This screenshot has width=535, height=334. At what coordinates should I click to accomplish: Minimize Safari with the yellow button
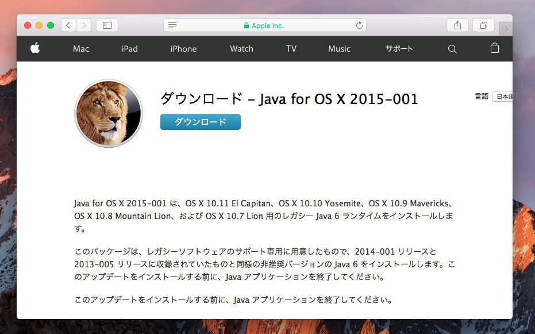[39, 25]
